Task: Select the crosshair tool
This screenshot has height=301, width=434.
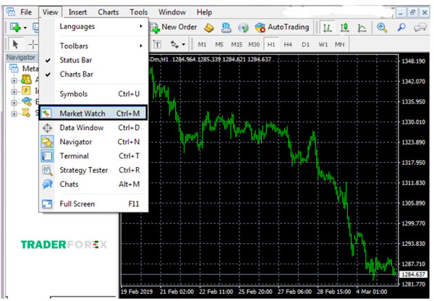Action: click(x=33, y=44)
